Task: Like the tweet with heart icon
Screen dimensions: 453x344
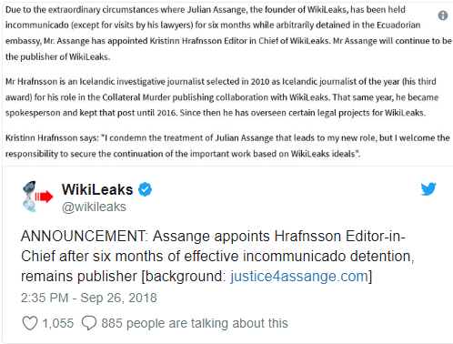Action: pyautogui.click(x=30, y=323)
